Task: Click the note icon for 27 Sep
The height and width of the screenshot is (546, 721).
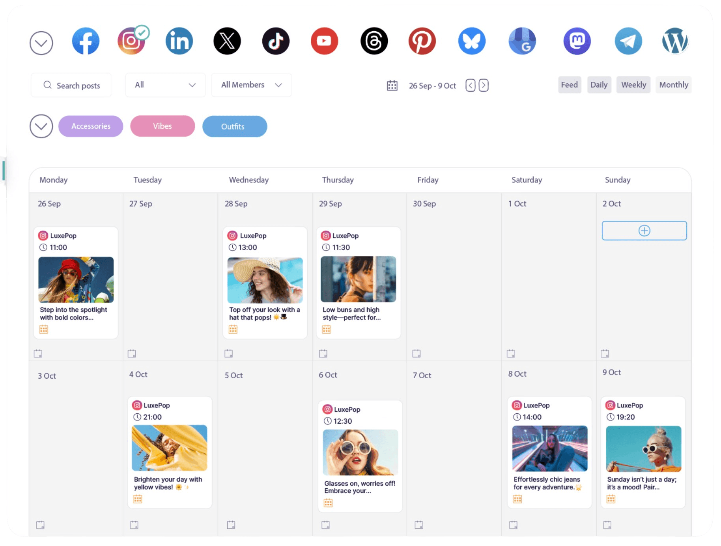Action: (132, 353)
